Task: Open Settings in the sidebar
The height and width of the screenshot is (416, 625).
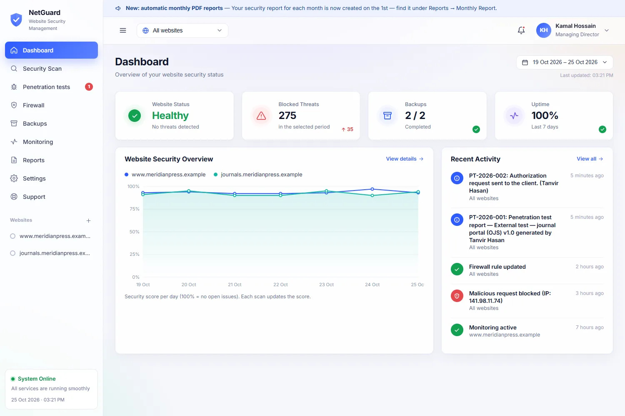Action: point(51,178)
